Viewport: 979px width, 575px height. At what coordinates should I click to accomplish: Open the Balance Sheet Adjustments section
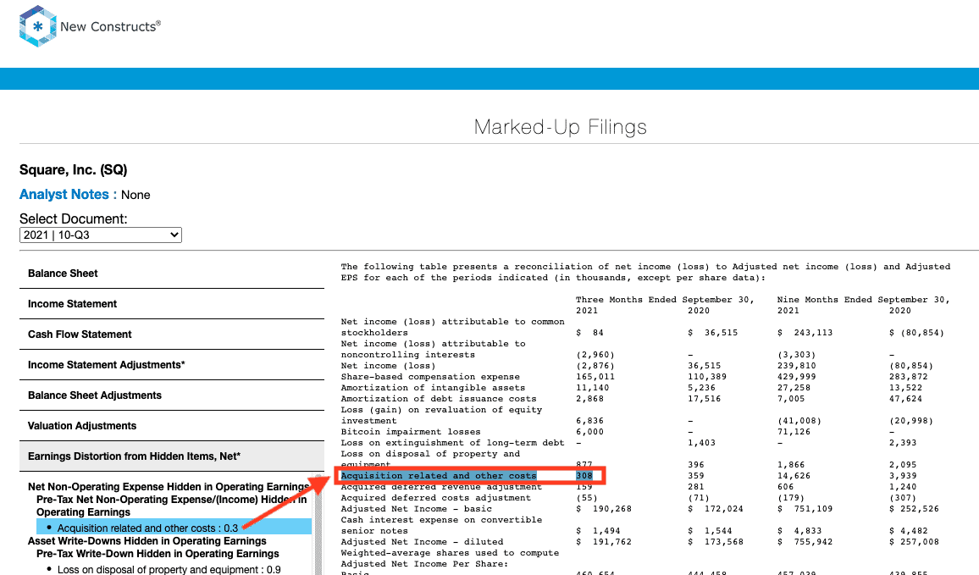pyautogui.click(x=172, y=395)
